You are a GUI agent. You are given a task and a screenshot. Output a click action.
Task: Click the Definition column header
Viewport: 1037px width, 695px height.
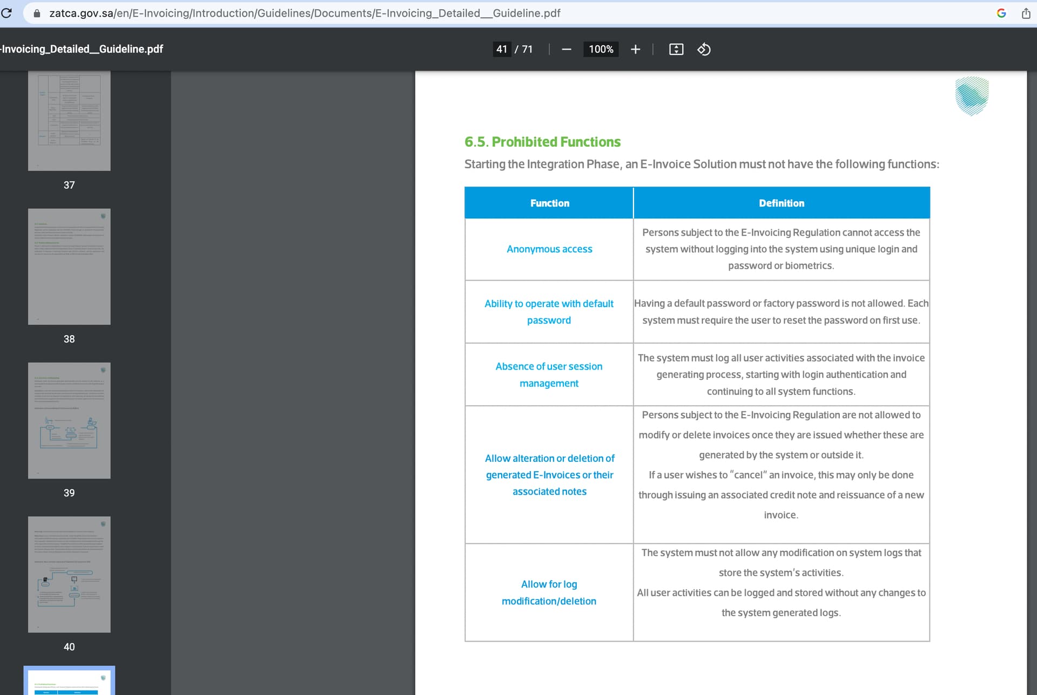point(781,203)
